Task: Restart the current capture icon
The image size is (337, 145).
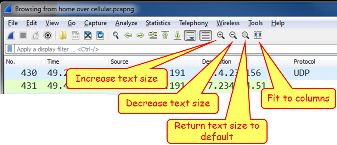Action: click(35, 35)
